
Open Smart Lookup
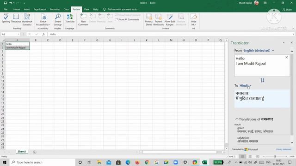[58, 19]
